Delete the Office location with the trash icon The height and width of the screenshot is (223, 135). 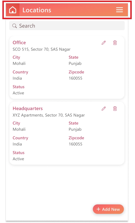[x=115, y=43]
